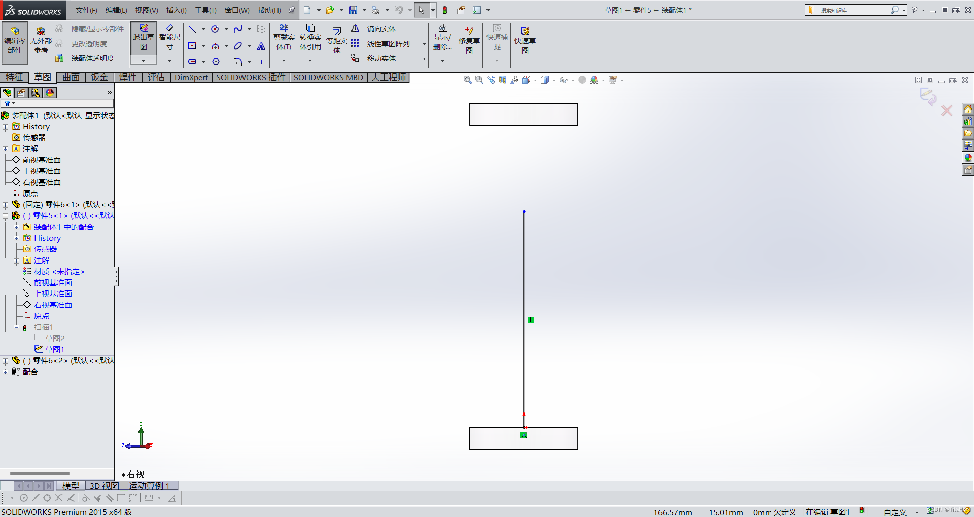This screenshot has height=517, width=974.
Task: Open the PropertyManager tab icon
Action: coord(21,93)
